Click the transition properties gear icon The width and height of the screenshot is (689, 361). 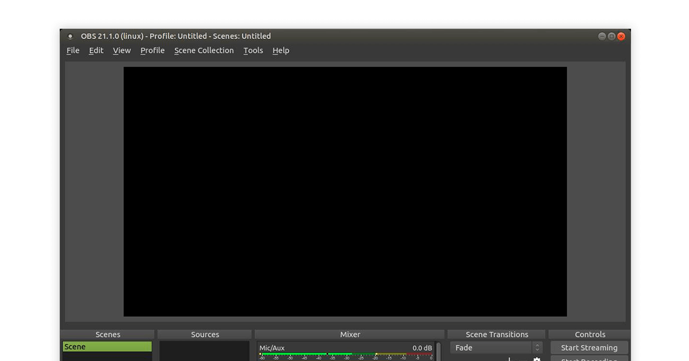537,359
